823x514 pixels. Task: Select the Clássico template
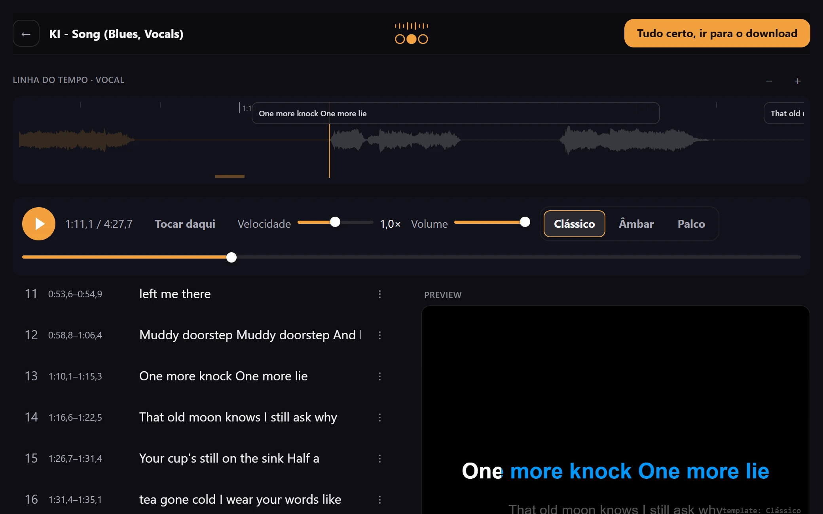575,224
